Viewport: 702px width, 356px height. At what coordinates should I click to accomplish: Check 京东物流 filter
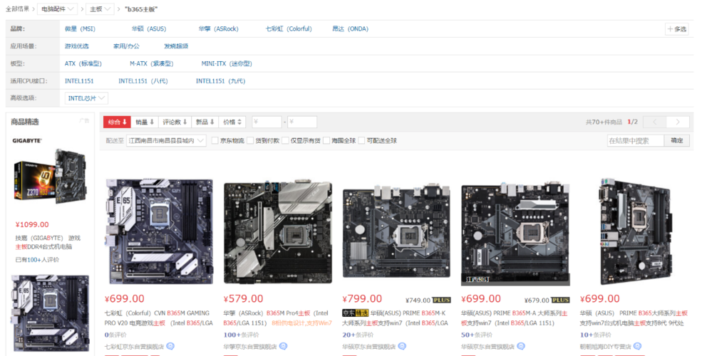(x=215, y=140)
